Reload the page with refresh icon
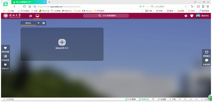Image resolution: width=214 pixels, height=102 pixels. point(25,7)
